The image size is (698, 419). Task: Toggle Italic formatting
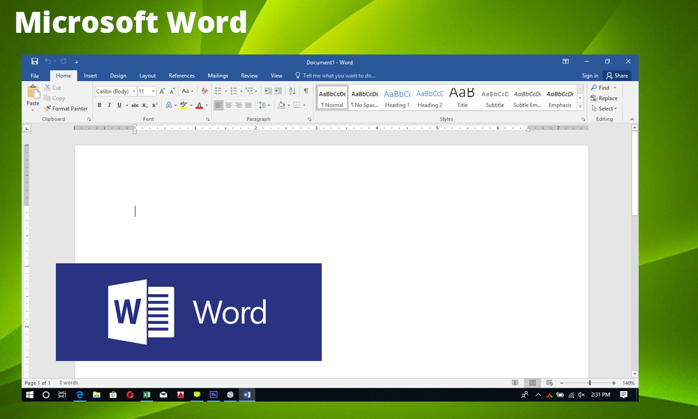click(x=109, y=105)
